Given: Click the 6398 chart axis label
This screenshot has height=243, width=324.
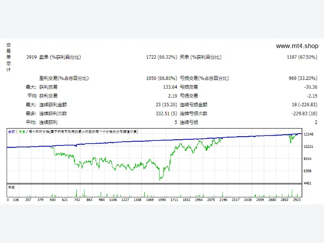Looking at the screenshot, I should coord(308,171).
